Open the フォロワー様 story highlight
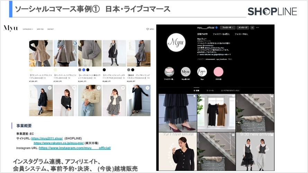The height and width of the screenshot is (173, 308). [x=169, y=72]
